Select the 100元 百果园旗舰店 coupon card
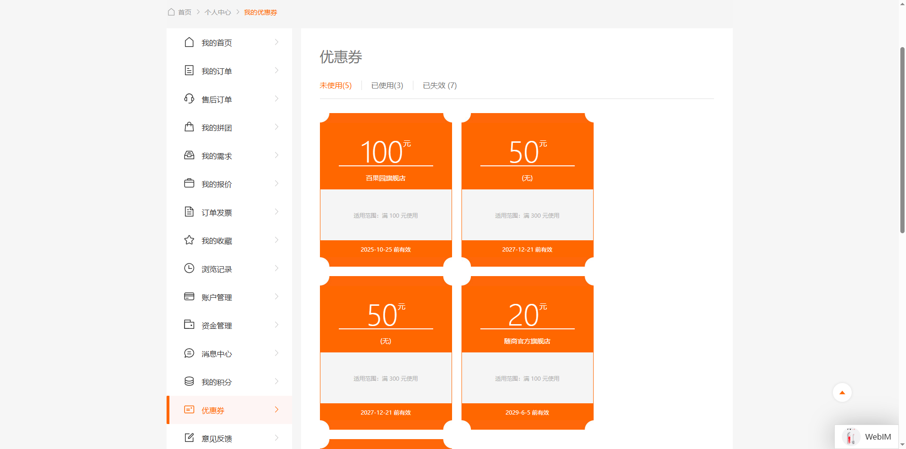 [386, 189]
